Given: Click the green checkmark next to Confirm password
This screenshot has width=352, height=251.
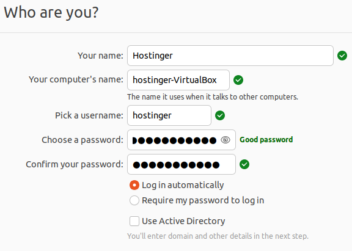Looking at the screenshot, I should coord(244,164).
